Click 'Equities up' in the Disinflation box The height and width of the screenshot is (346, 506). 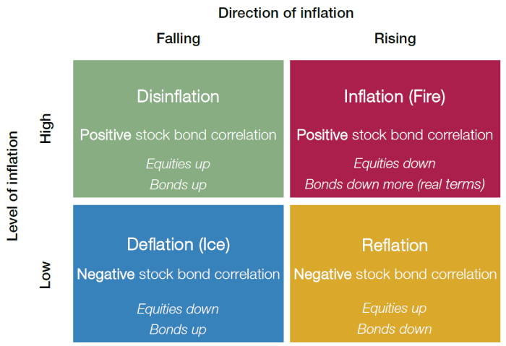pos(178,164)
